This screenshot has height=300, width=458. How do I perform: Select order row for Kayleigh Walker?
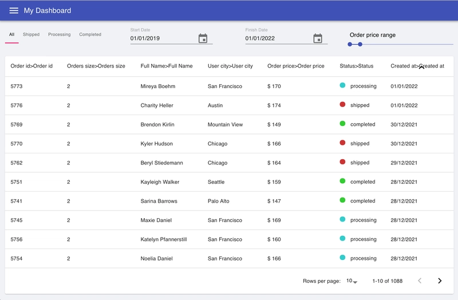(x=229, y=181)
